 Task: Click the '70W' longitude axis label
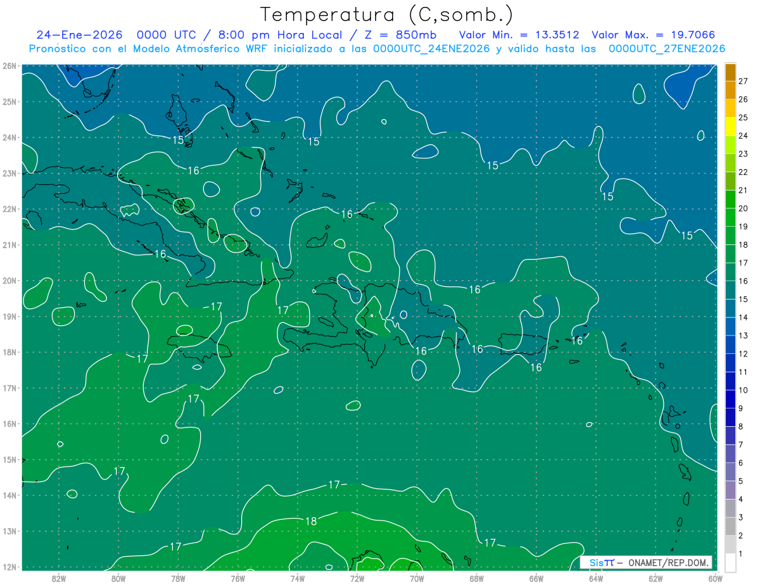point(417,578)
